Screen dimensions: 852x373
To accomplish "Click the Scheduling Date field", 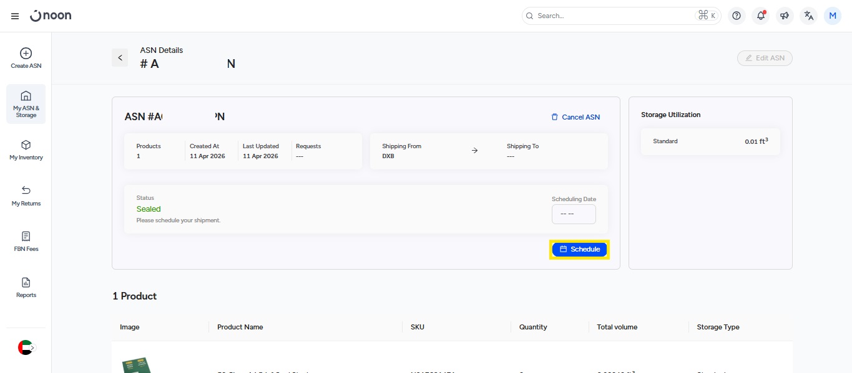I will tap(574, 214).
